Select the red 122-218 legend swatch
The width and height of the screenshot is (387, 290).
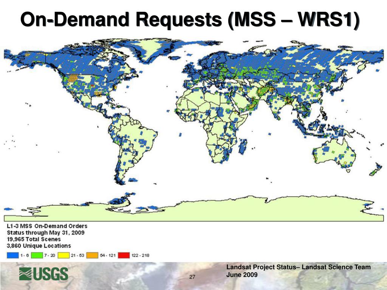(x=124, y=255)
